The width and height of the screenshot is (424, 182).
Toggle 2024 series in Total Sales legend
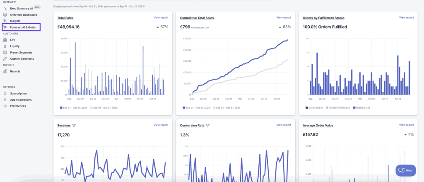[x=74, y=107]
